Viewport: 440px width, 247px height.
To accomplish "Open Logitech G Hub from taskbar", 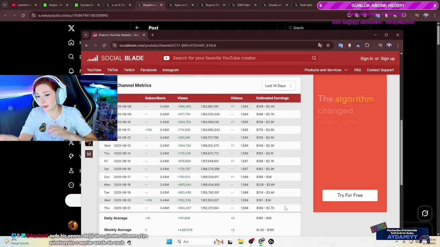I will [x=271, y=242].
